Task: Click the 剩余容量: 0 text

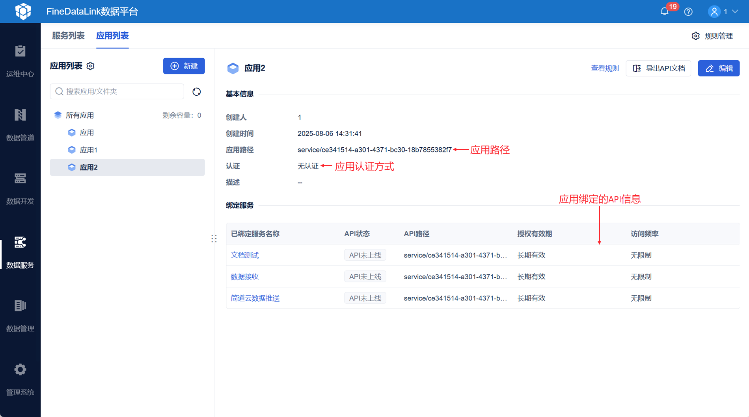Action: [x=182, y=115]
